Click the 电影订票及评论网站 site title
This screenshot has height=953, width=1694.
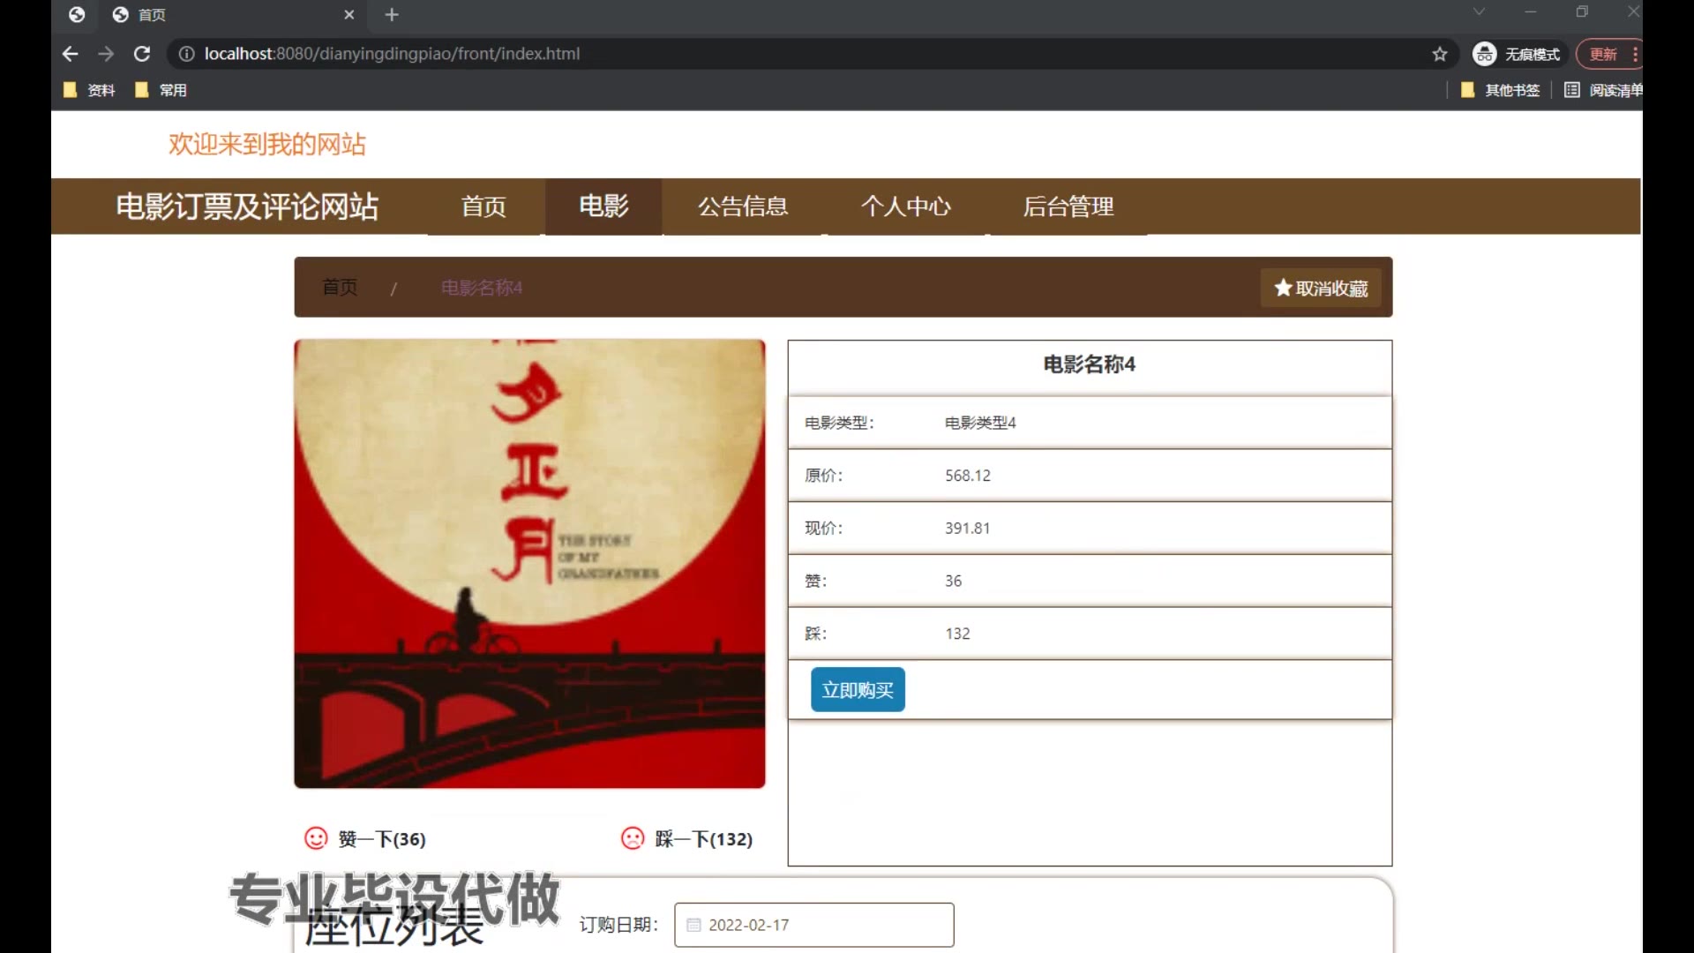tap(247, 206)
